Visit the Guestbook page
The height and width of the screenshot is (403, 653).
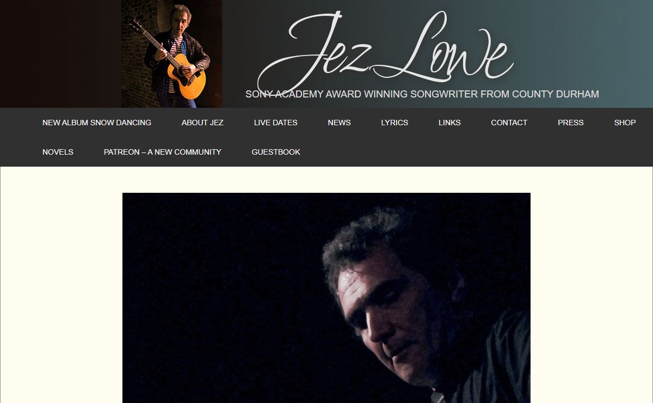coord(276,152)
